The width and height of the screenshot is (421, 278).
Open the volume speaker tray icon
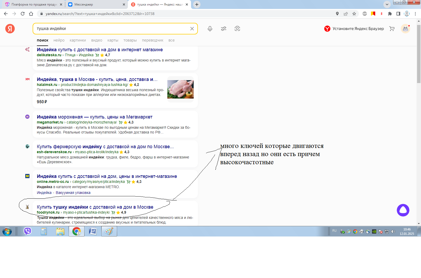(x=393, y=231)
